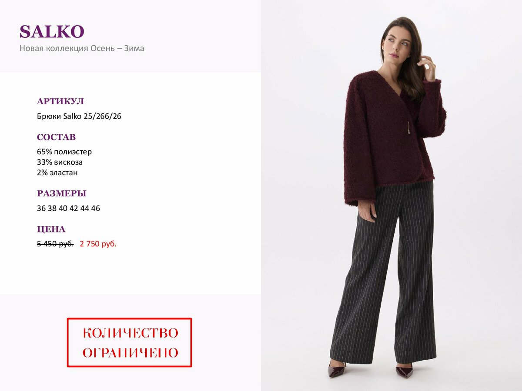This screenshot has width=522, height=391.
Task: Click the SALKO brand title
Action: click(52, 32)
